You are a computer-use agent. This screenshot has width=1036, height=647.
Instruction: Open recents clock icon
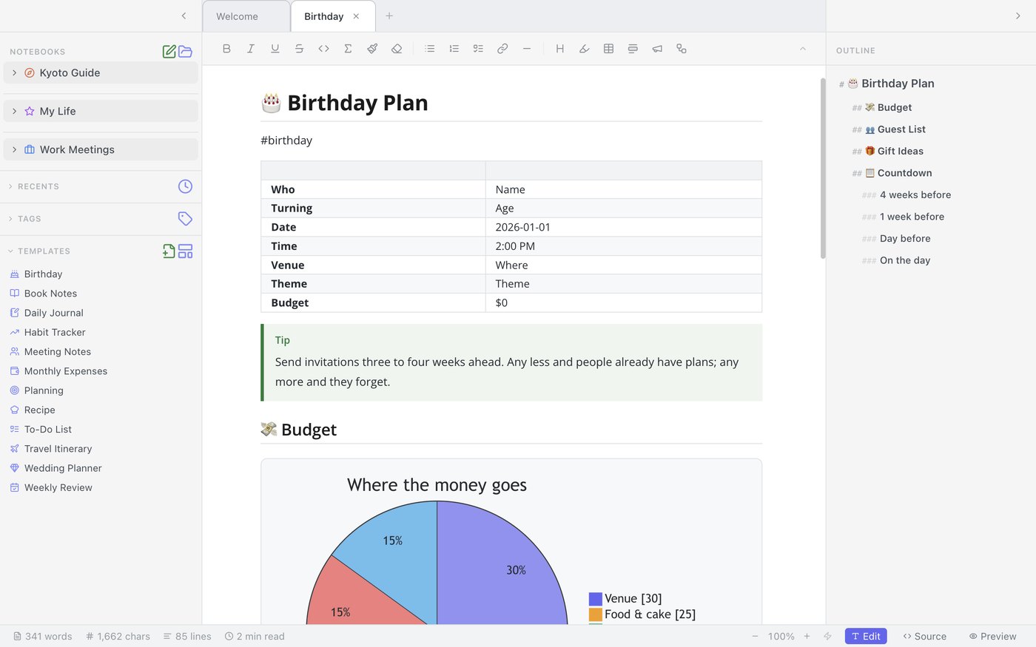click(185, 186)
